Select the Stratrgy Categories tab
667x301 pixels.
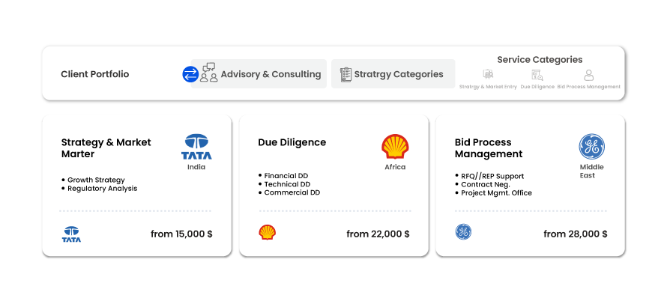(x=393, y=74)
